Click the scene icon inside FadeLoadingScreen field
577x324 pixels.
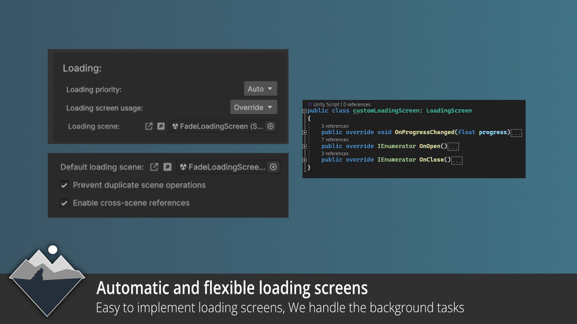[x=176, y=126]
